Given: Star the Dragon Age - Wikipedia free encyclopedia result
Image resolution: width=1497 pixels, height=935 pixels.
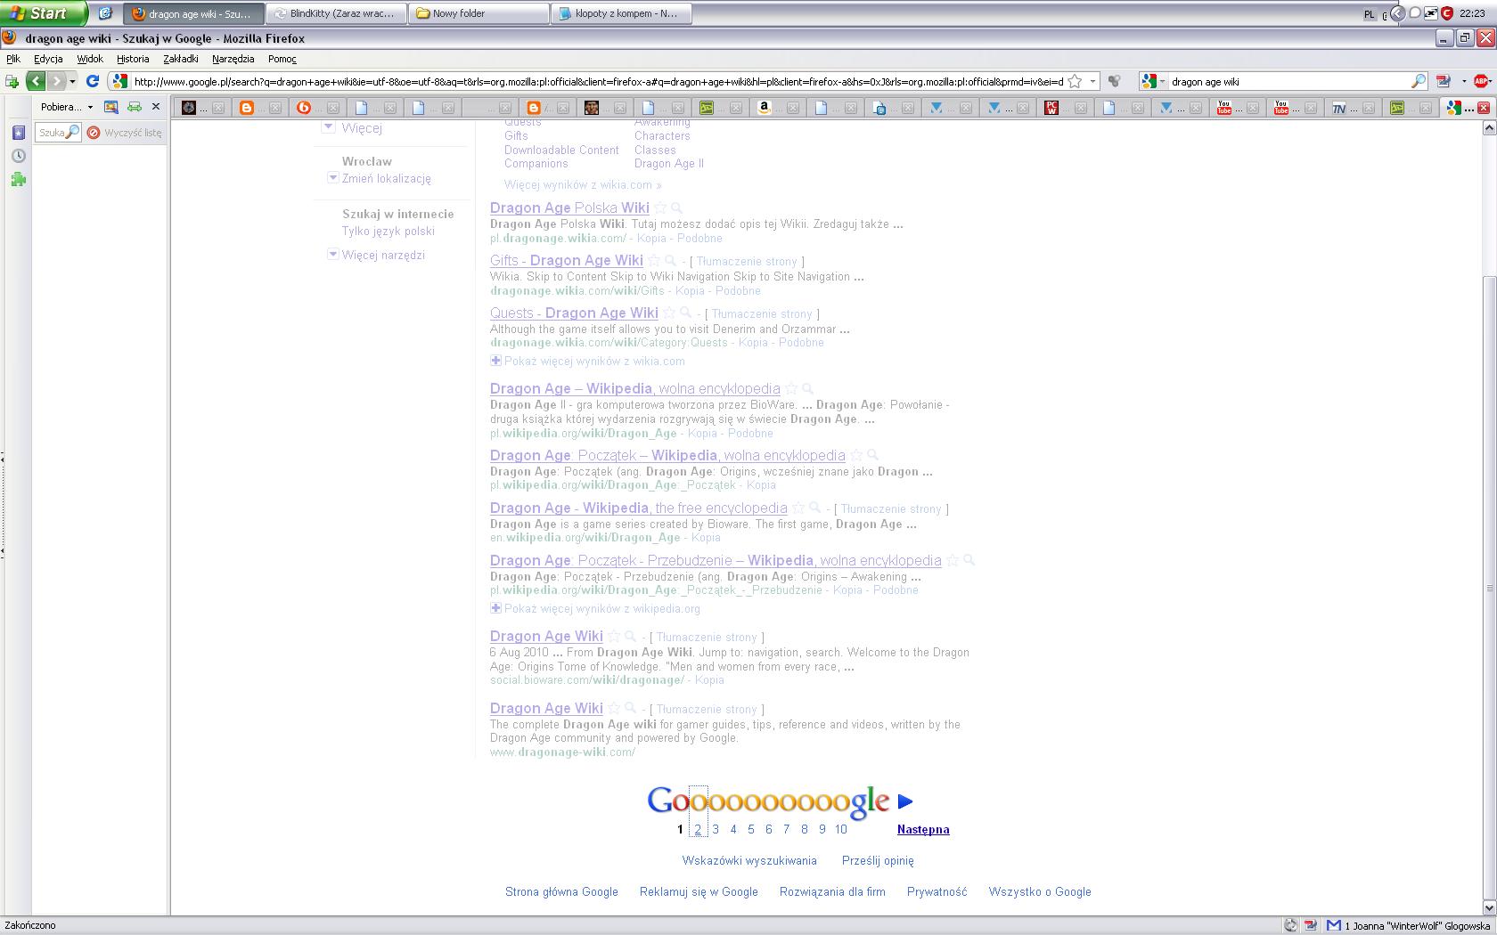Looking at the screenshot, I should click(799, 508).
